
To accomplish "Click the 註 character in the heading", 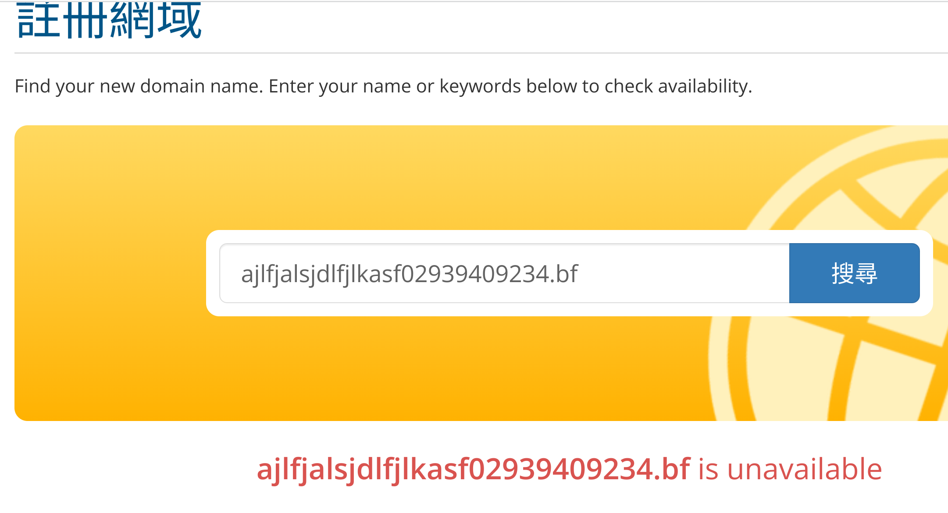I will coord(38,20).
